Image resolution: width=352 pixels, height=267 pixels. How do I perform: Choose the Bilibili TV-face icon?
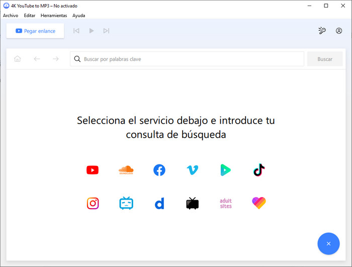[126, 203]
